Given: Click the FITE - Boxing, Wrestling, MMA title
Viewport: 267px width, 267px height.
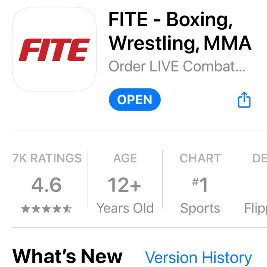Looking at the screenshot, I should (x=180, y=31).
